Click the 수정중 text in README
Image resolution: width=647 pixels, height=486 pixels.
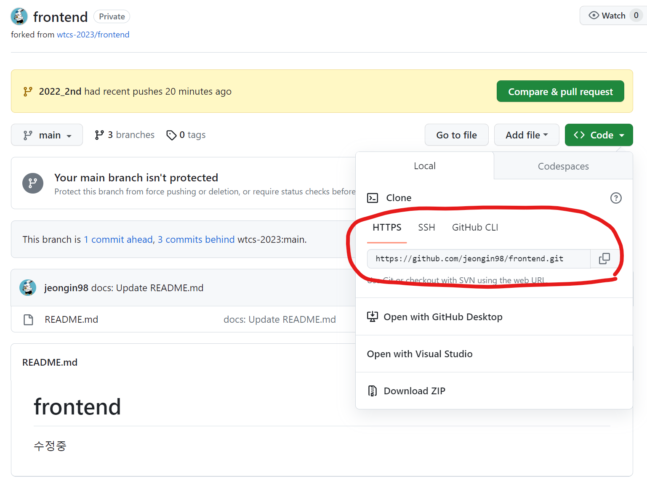[50, 446]
